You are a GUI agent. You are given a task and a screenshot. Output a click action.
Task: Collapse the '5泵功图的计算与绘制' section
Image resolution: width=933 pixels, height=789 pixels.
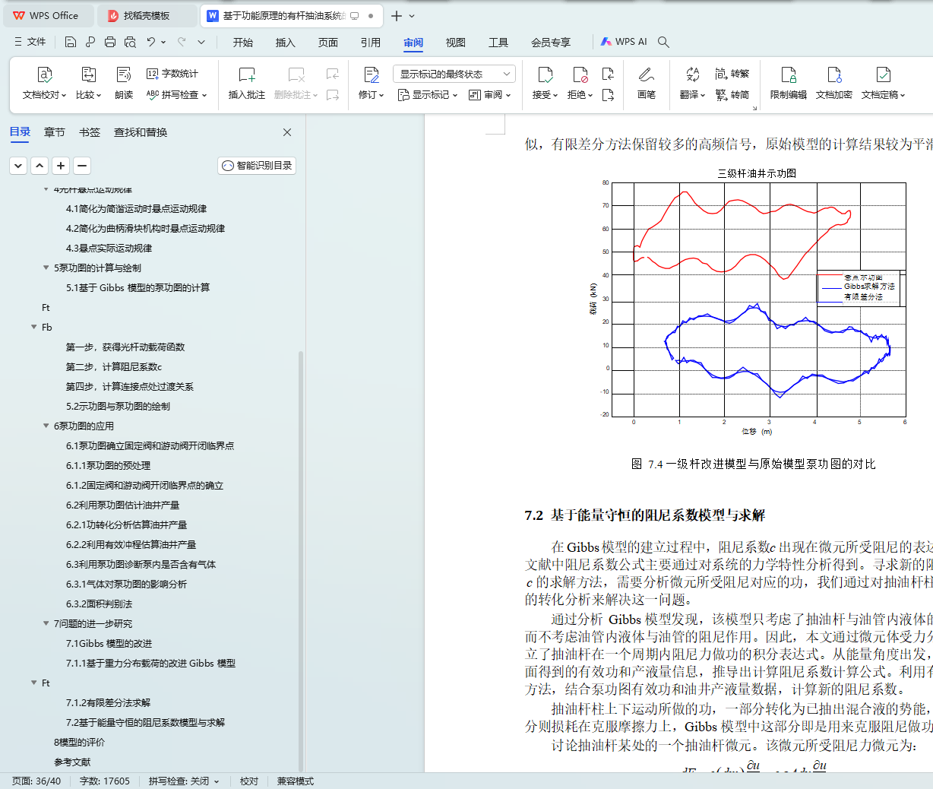tap(46, 268)
